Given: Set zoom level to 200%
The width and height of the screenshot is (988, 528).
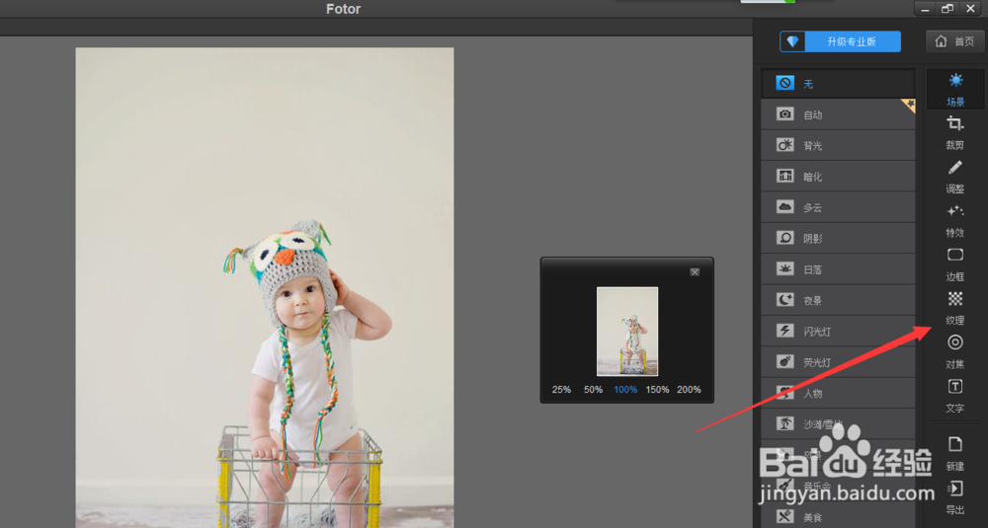Looking at the screenshot, I should coord(689,390).
